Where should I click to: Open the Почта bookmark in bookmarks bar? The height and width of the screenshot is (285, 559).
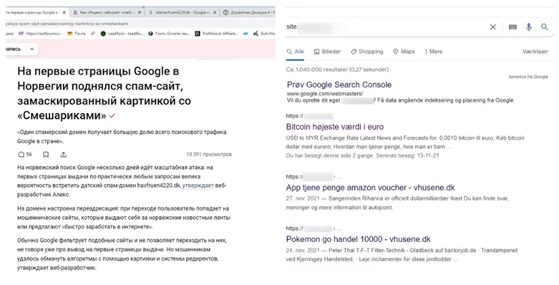pos(76,34)
